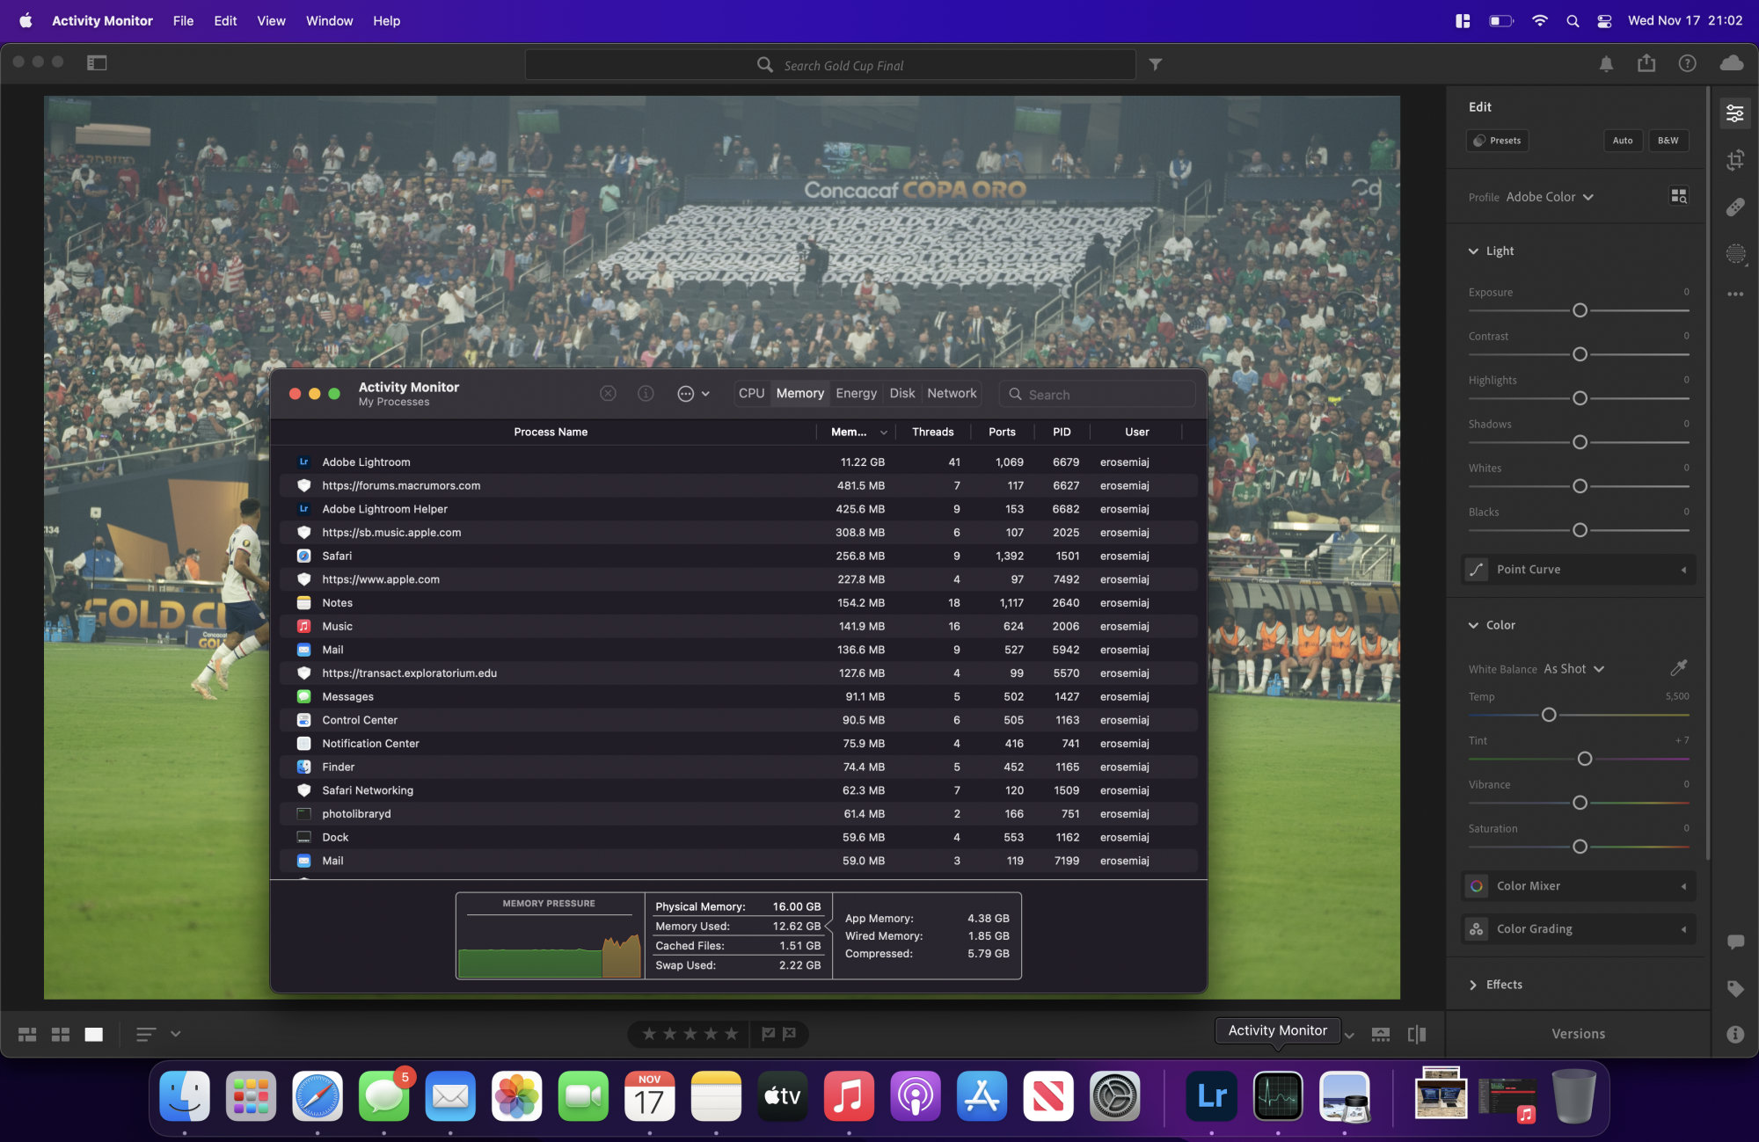Pick the white balance eyedropper
1759x1142 pixels.
1678,668
